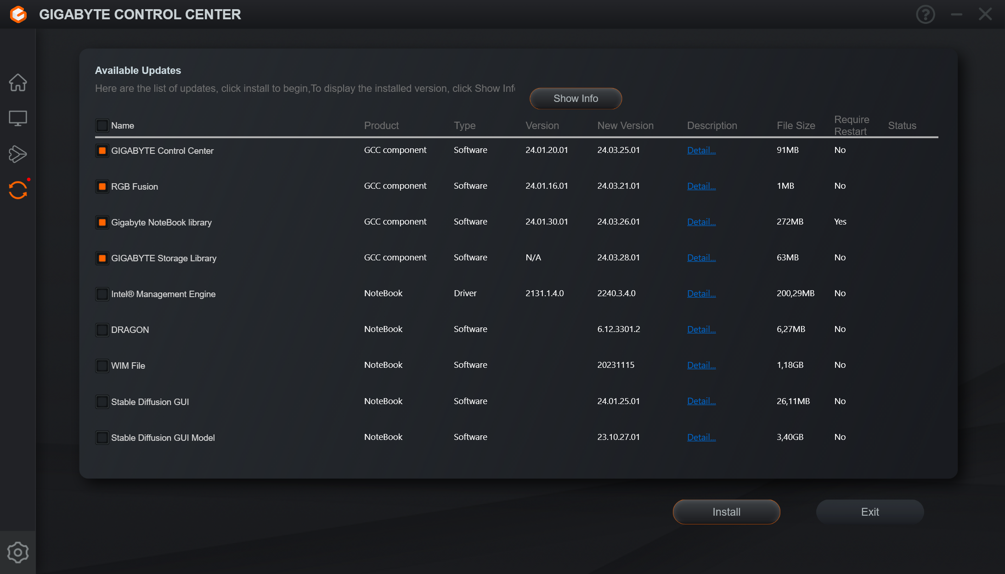Open the monitor display sidebar icon
Image resolution: width=1005 pixels, height=574 pixels.
point(18,118)
